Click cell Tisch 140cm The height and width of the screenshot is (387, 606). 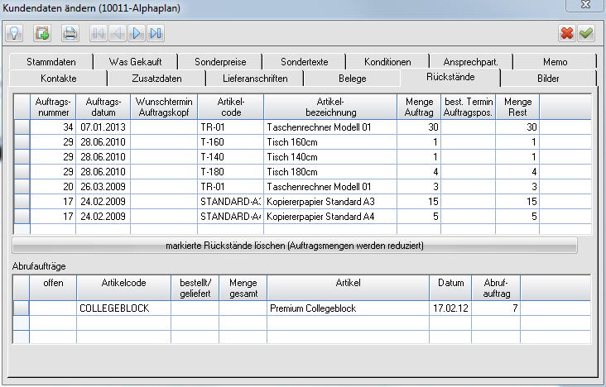click(x=330, y=157)
